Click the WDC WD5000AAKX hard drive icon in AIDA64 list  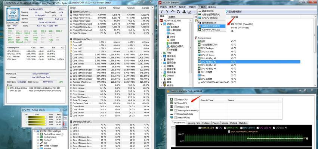[199, 82]
